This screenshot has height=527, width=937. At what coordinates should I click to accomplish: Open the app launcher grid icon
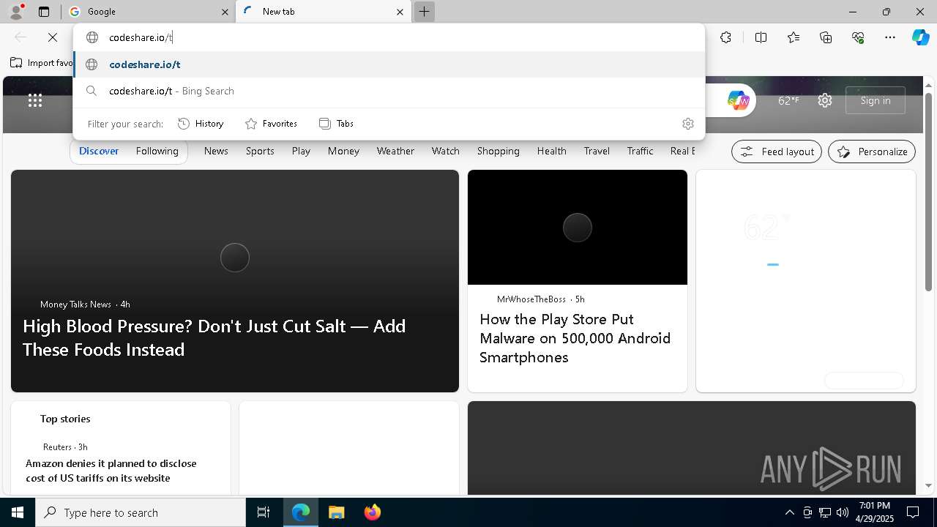(x=34, y=100)
